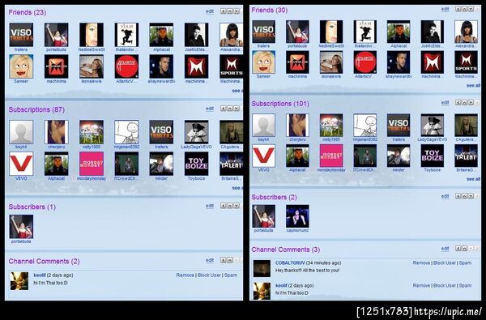Edit the Friends (23) module

210,11
